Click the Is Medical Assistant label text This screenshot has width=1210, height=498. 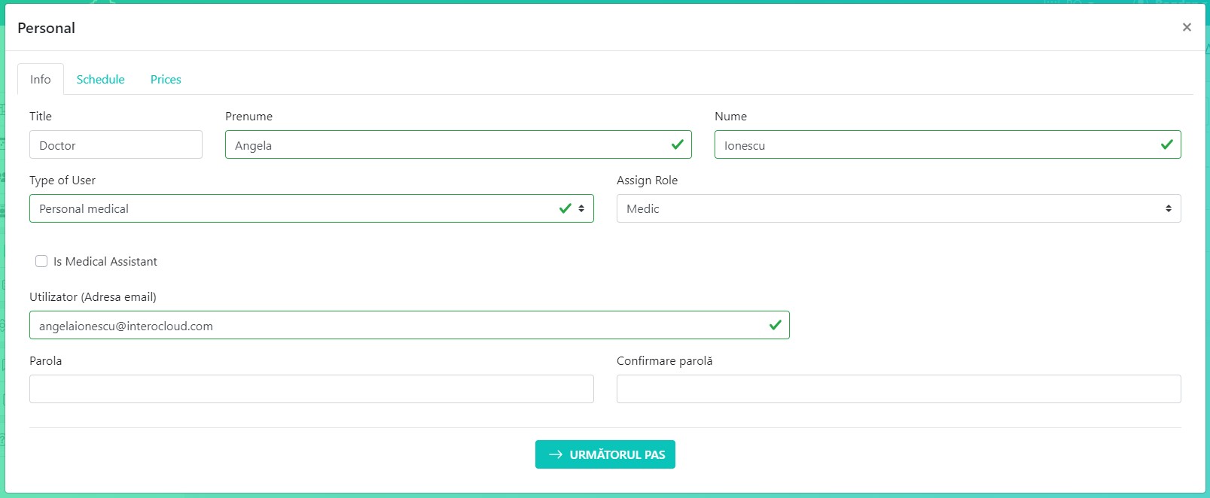point(105,262)
